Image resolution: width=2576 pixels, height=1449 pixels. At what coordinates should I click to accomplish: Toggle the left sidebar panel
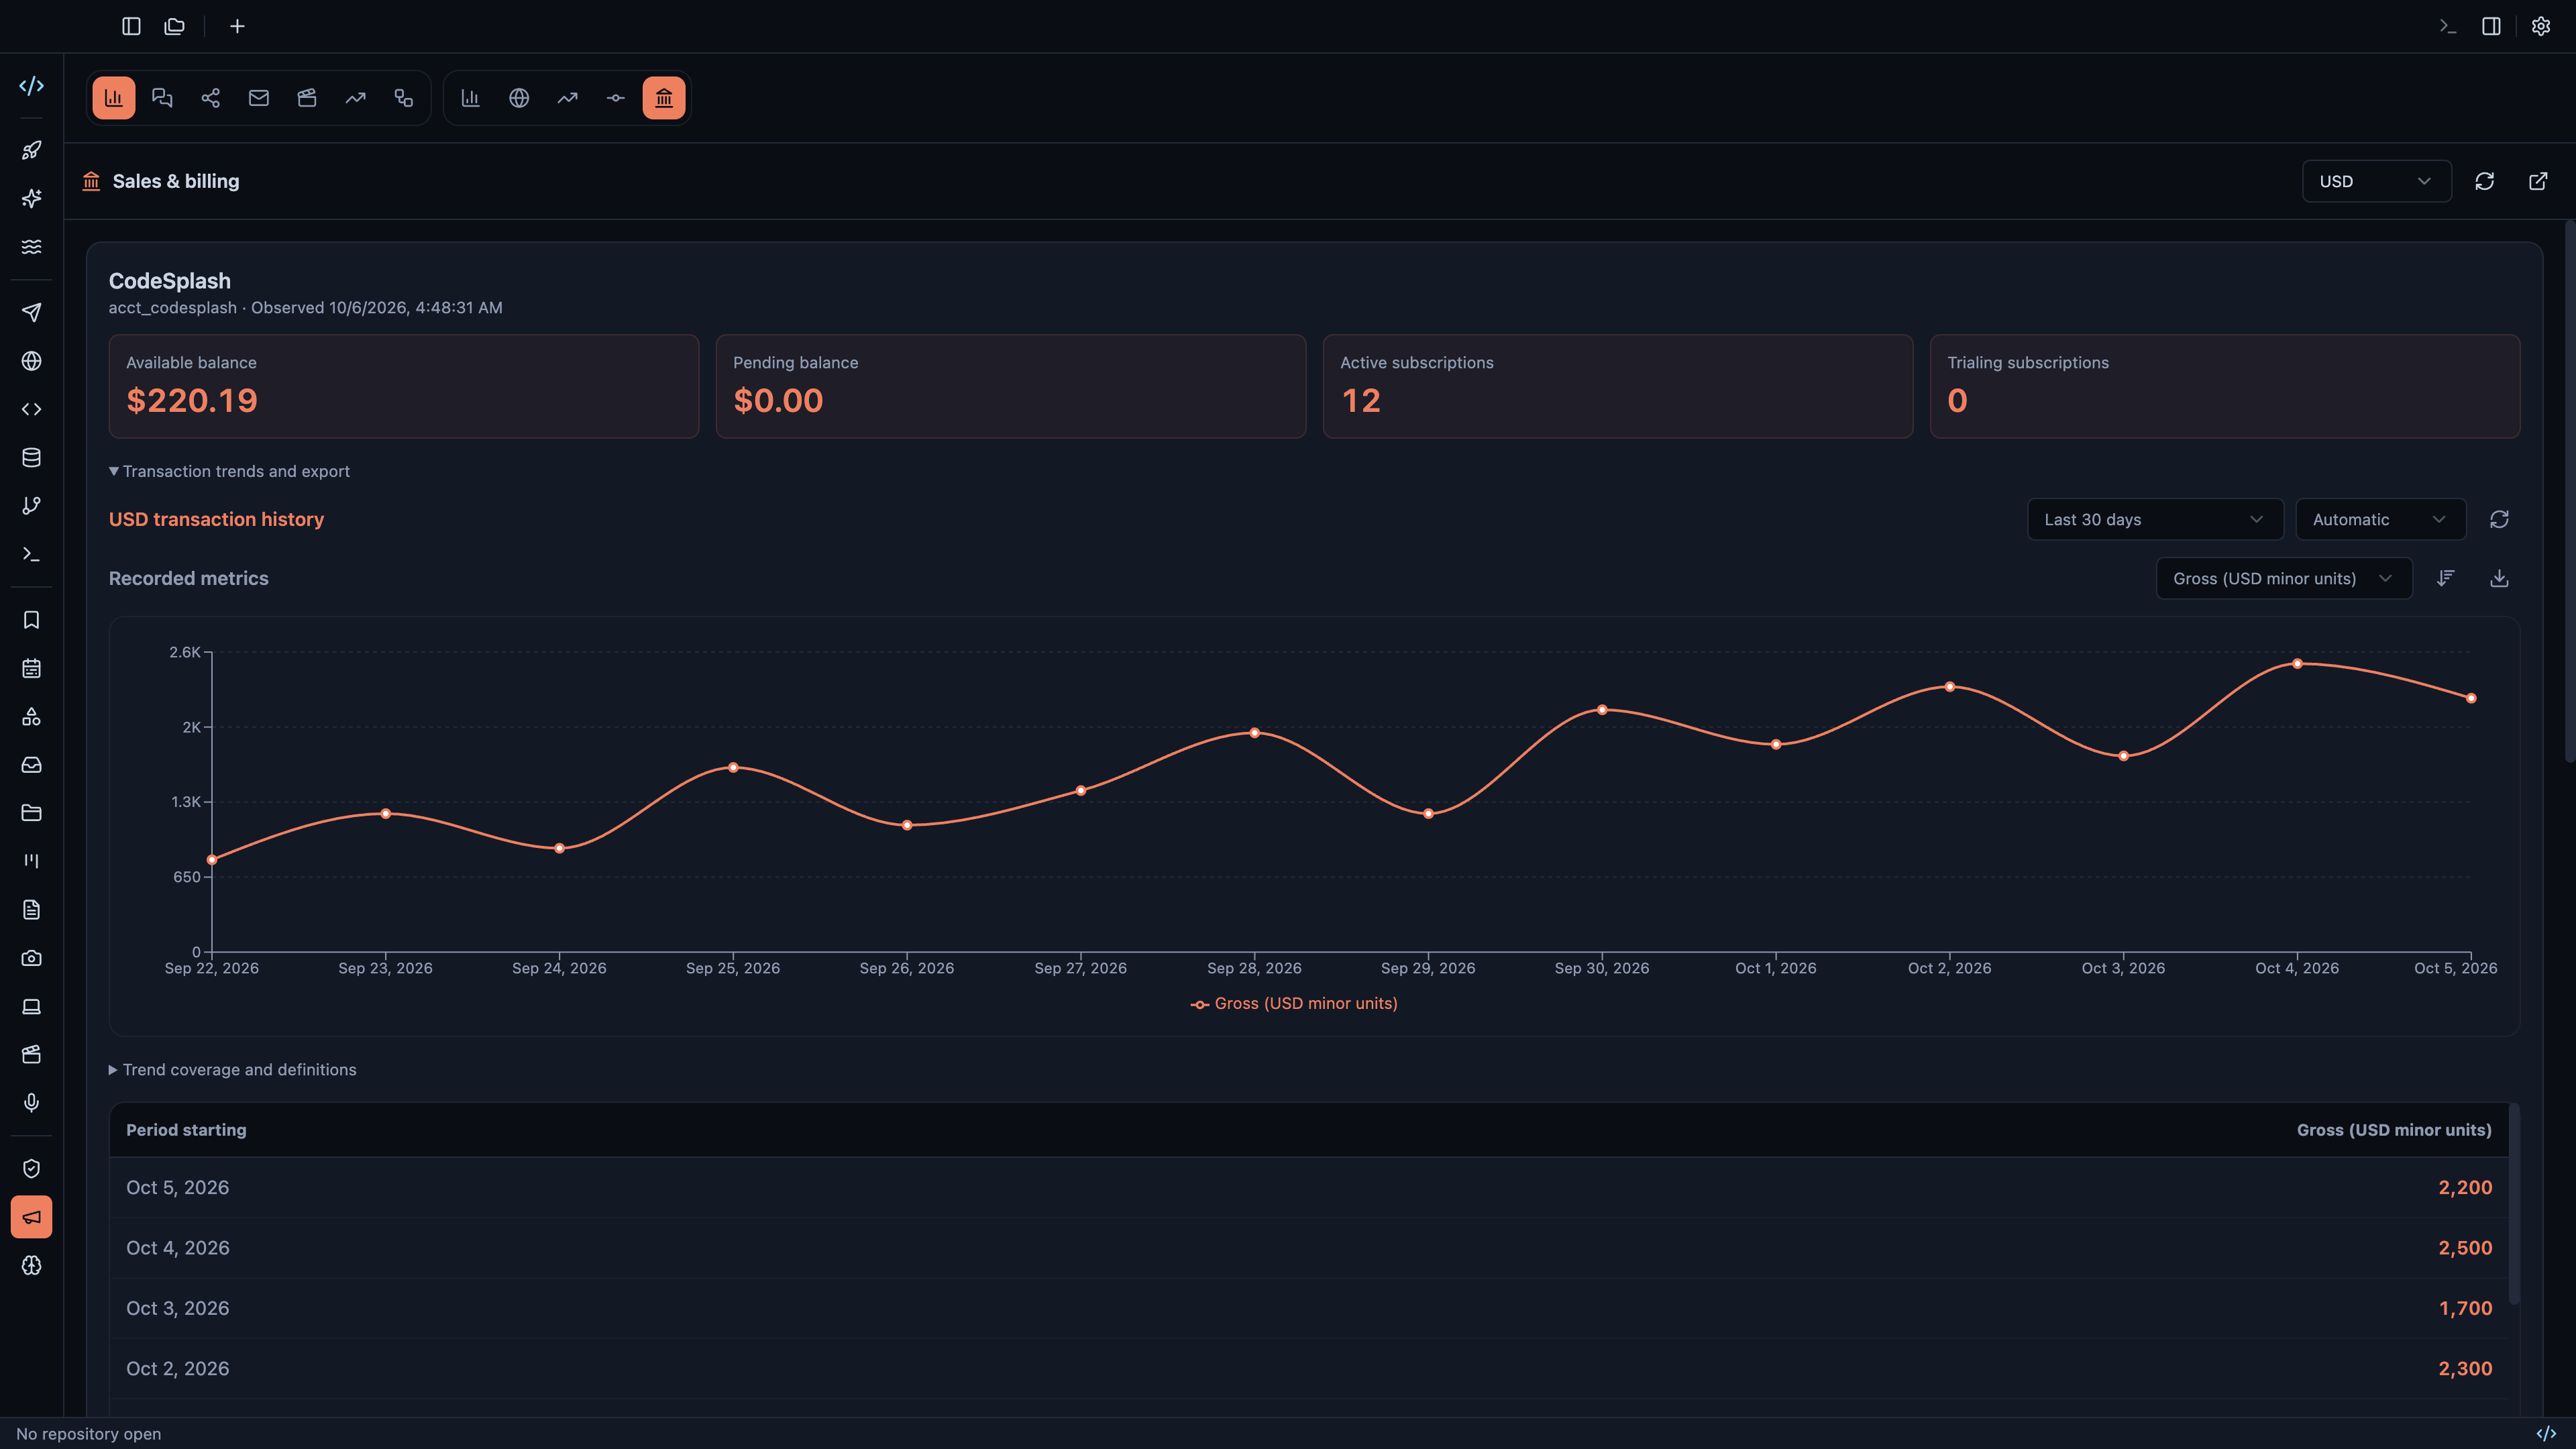131,26
